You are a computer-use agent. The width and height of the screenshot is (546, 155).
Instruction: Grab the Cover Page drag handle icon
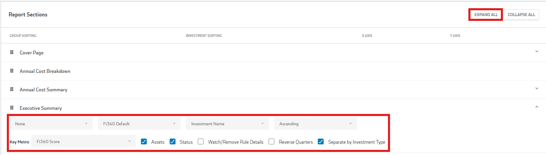pyautogui.click(x=12, y=52)
